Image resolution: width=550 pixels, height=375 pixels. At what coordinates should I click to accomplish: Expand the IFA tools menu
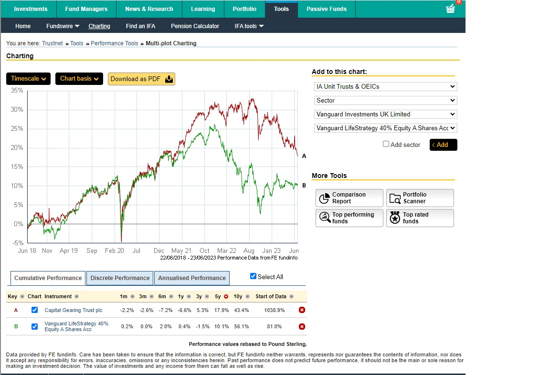tap(249, 26)
